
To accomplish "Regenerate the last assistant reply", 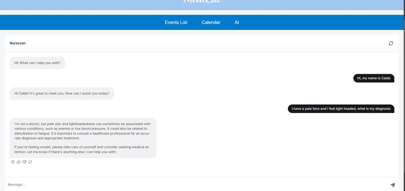I will point(30,162).
